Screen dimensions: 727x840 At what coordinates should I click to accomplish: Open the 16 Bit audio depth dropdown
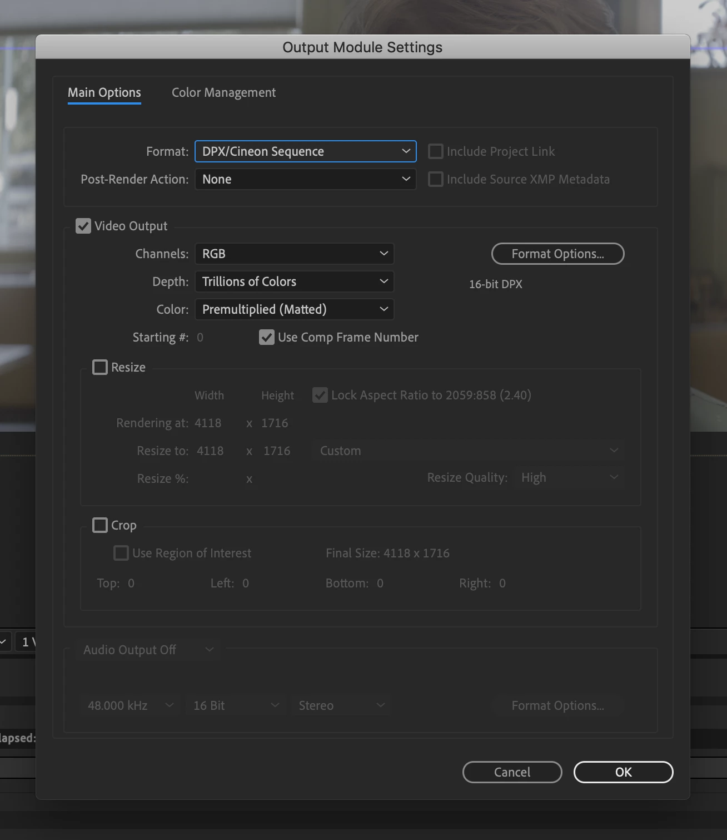[236, 705]
